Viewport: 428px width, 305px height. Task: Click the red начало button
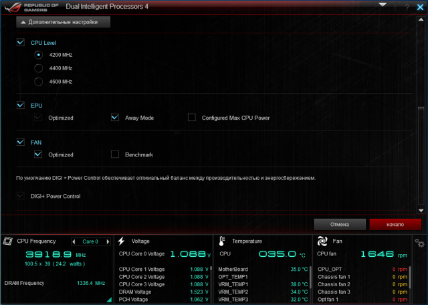point(395,225)
